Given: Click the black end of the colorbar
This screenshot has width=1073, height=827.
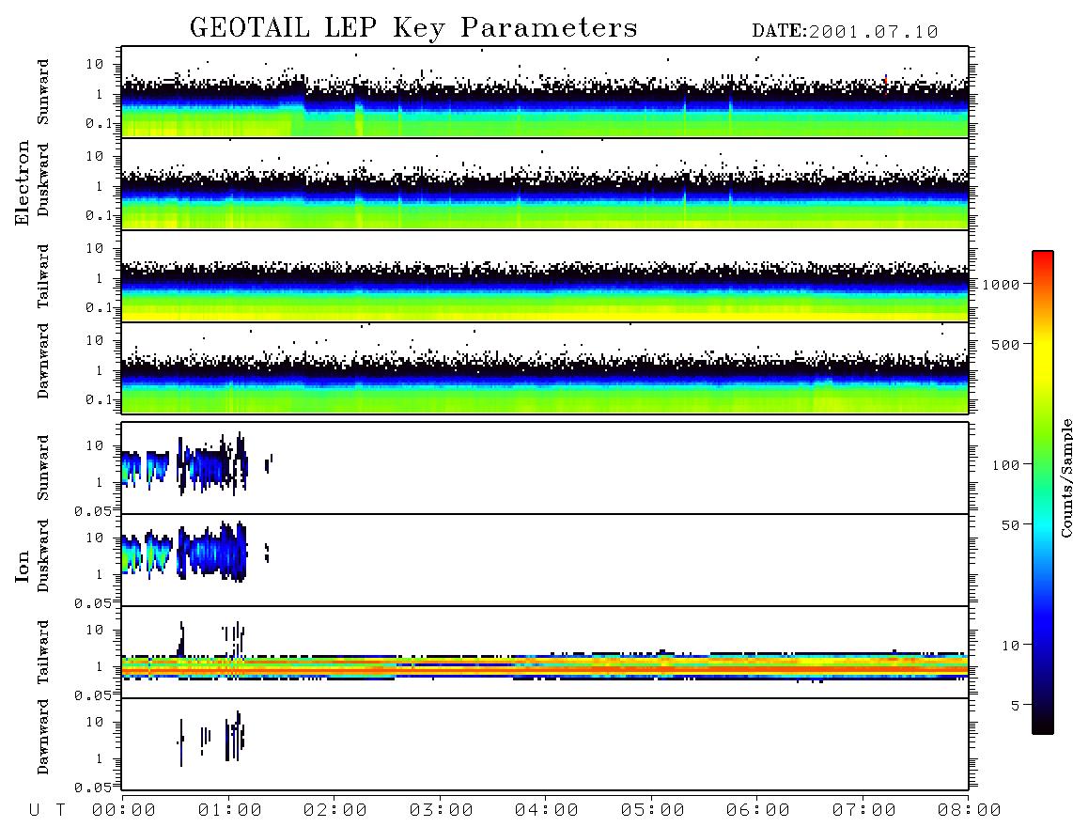Looking at the screenshot, I should (1043, 726).
